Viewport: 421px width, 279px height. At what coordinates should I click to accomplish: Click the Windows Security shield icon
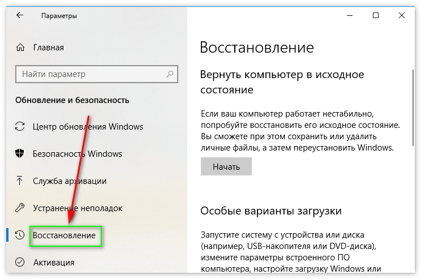pyautogui.click(x=20, y=153)
